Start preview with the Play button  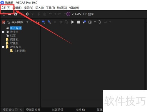(x=73, y=22)
